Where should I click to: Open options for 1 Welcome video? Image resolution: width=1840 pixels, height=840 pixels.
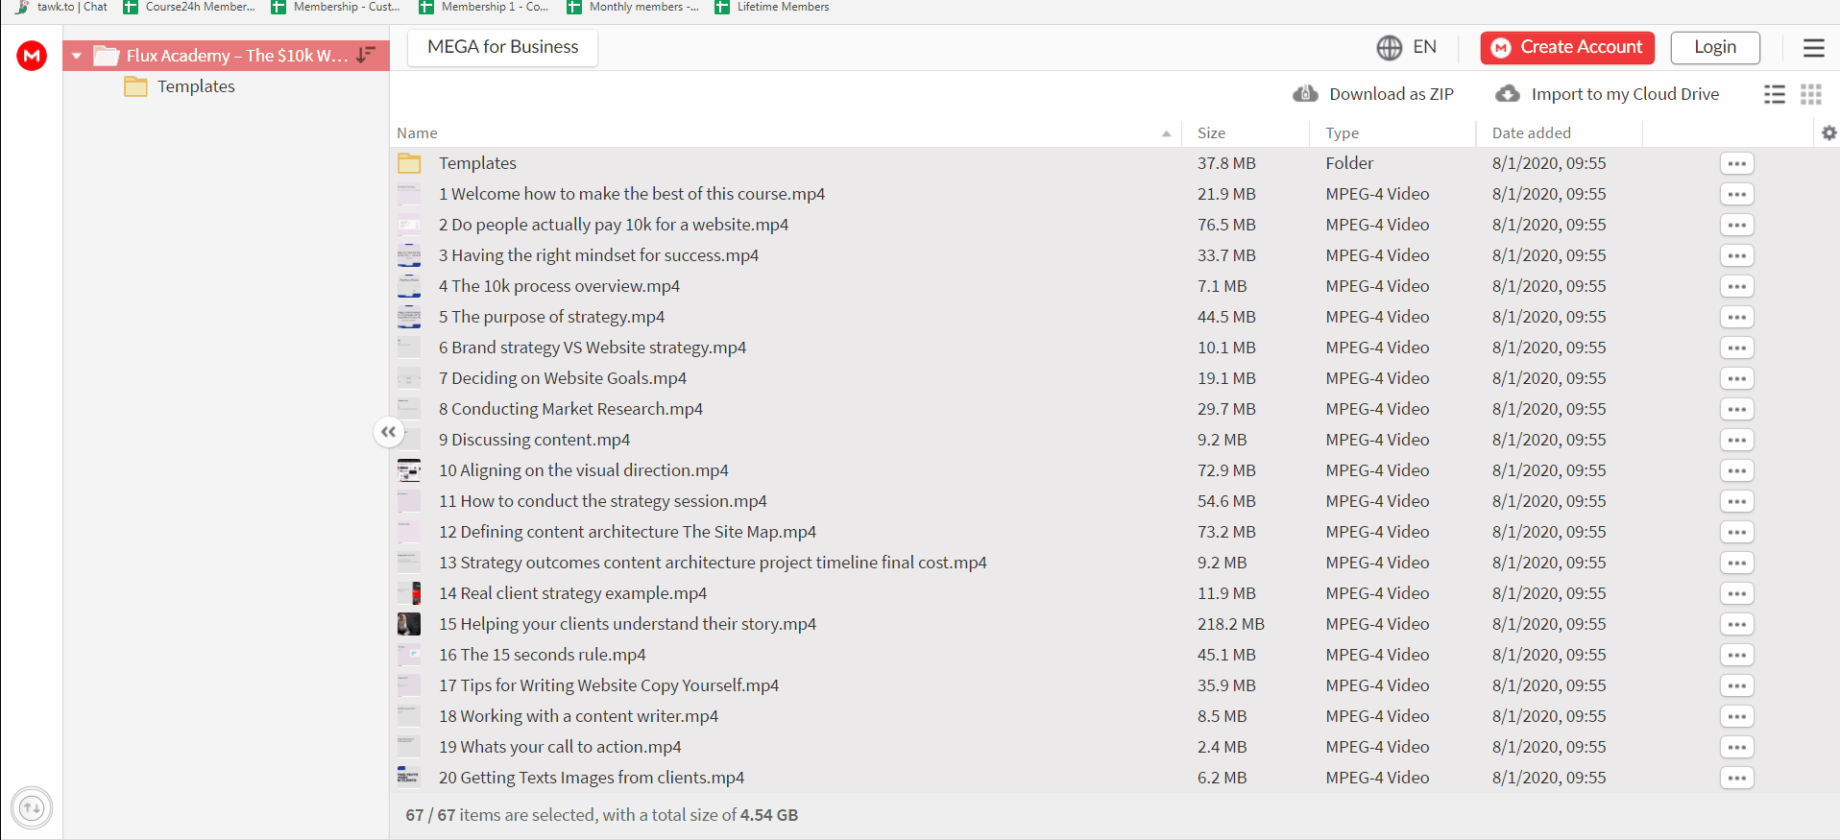(x=1736, y=194)
